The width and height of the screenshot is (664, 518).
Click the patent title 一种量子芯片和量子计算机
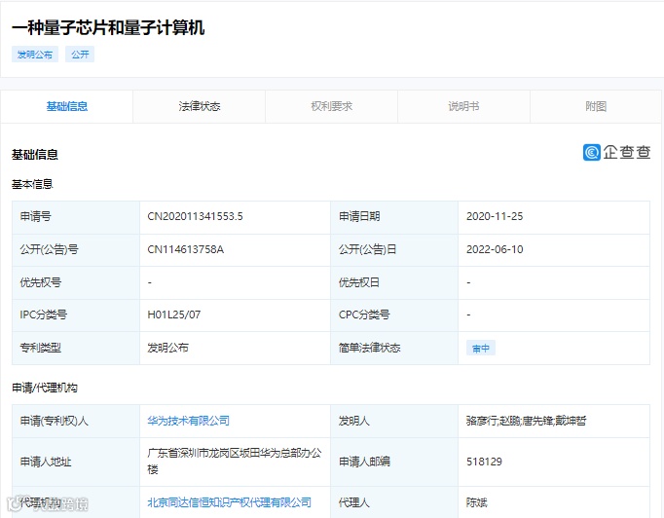(x=108, y=28)
